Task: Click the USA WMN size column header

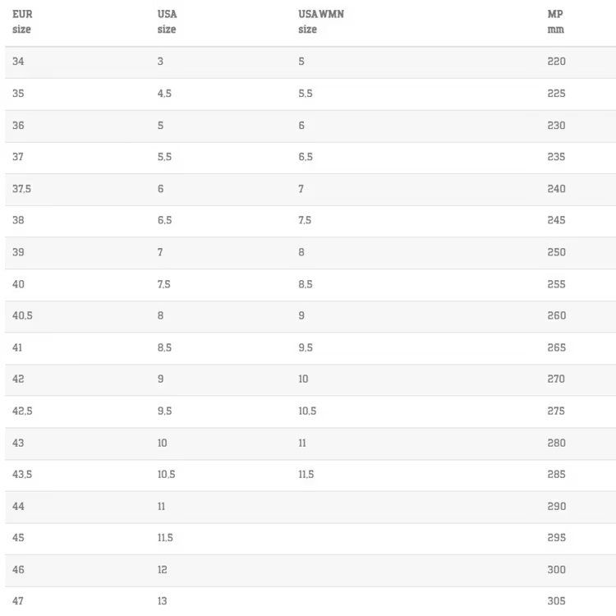Action: 321,21
